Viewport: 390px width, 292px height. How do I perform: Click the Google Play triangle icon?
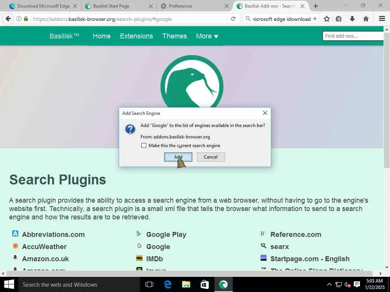[139, 234]
